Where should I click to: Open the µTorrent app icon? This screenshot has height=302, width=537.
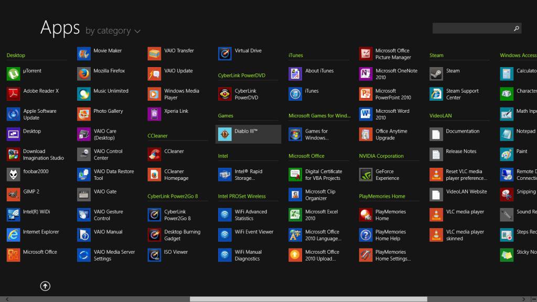(13, 74)
